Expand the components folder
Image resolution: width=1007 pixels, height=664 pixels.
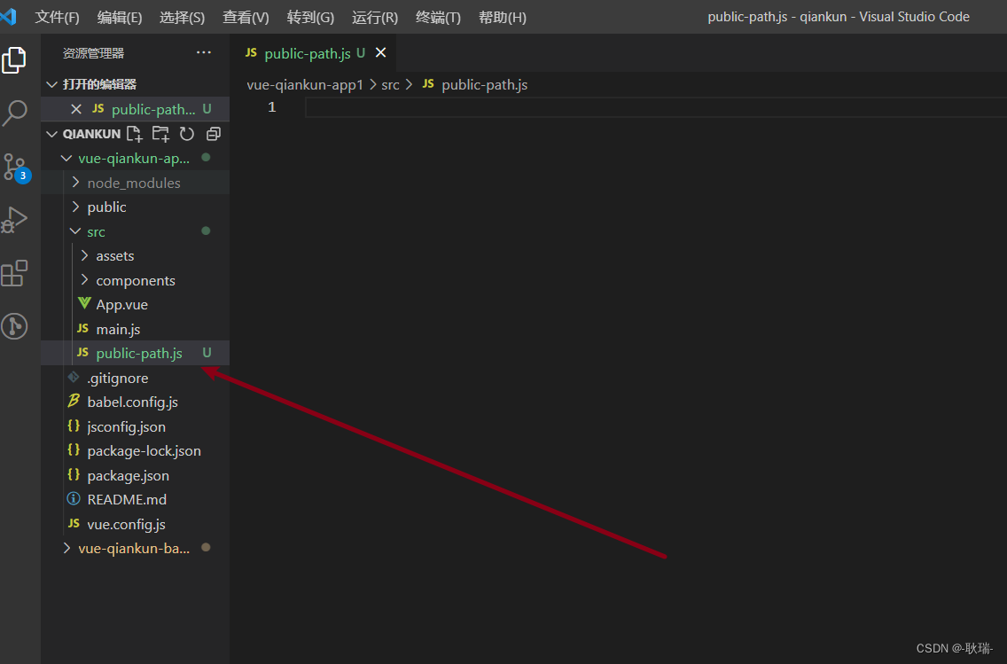[85, 280]
